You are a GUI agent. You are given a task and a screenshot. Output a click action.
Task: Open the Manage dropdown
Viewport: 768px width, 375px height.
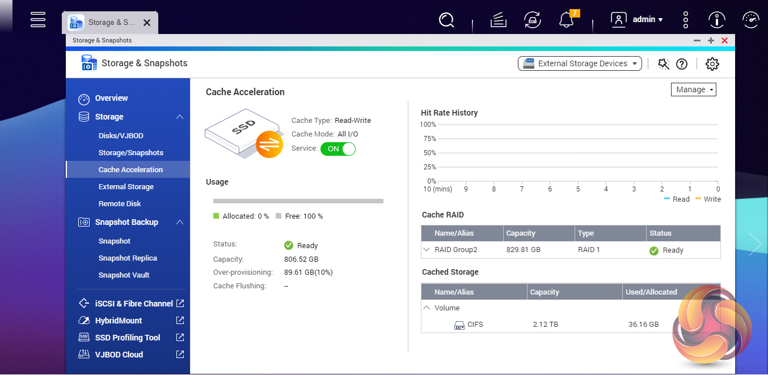click(693, 90)
